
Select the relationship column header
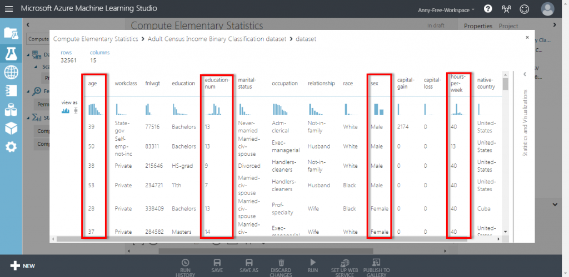[x=321, y=83]
